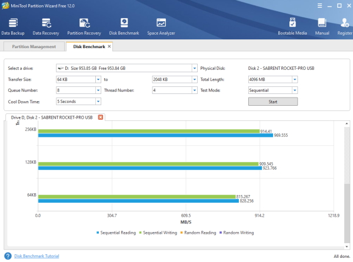Click the MB/S axis label

(x=186, y=222)
